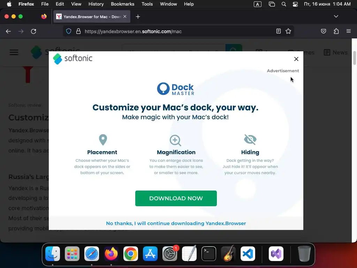Image resolution: width=357 pixels, height=268 pixels.
Task: Open the View menu
Action: point(76,4)
